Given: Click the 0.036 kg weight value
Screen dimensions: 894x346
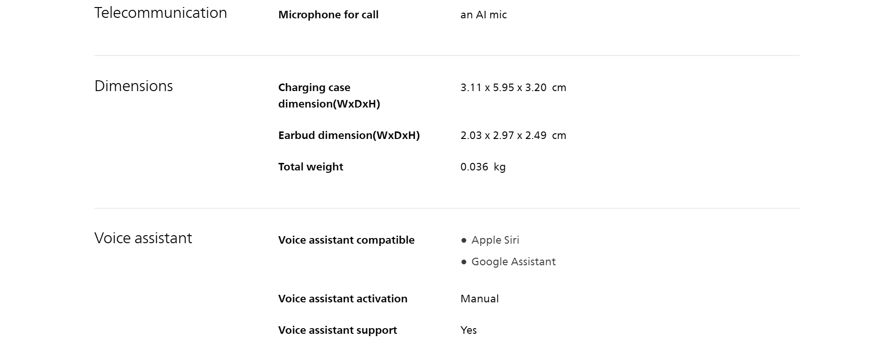Looking at the screenshot, I should (x=483, y=167).
